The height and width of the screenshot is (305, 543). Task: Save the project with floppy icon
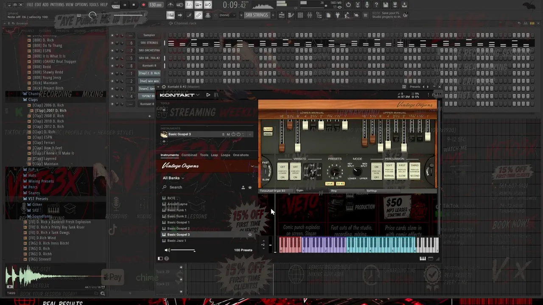pyautogui.click(x=386, y=5)
